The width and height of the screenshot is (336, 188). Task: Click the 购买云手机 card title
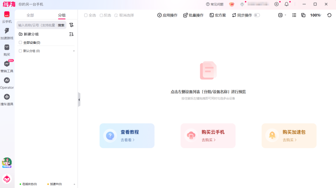[x=213, y=132]
